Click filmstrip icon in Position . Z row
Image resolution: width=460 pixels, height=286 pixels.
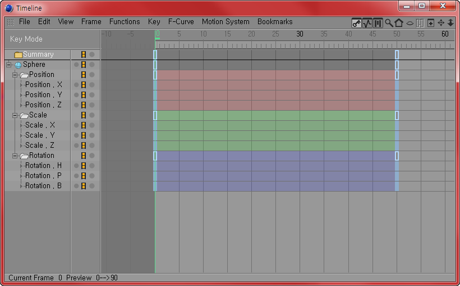coord(84,105)
